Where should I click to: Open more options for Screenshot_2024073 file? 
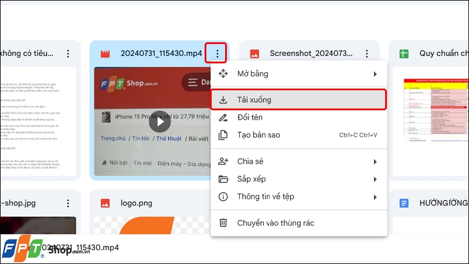click(367, 53)
